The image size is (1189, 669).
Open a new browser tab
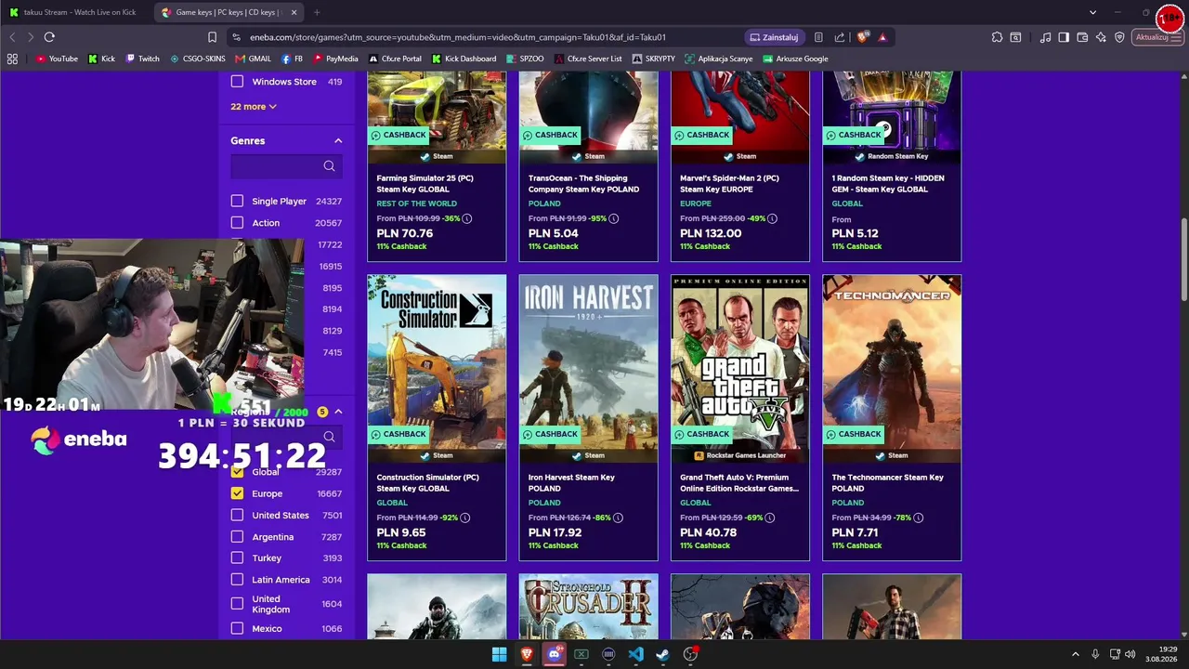pyautogui.click(x=317, y=12)
